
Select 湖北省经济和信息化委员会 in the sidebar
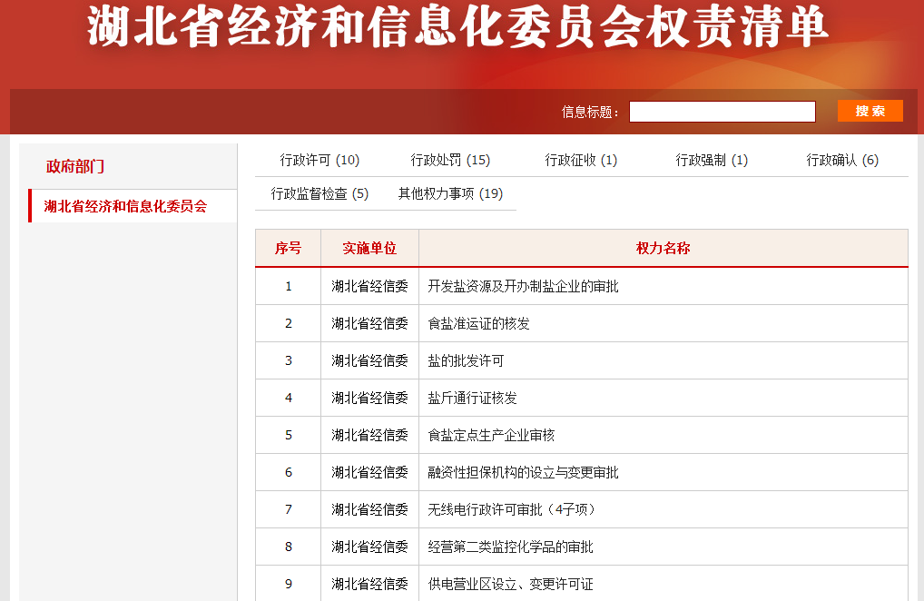(x=125, y=206)
